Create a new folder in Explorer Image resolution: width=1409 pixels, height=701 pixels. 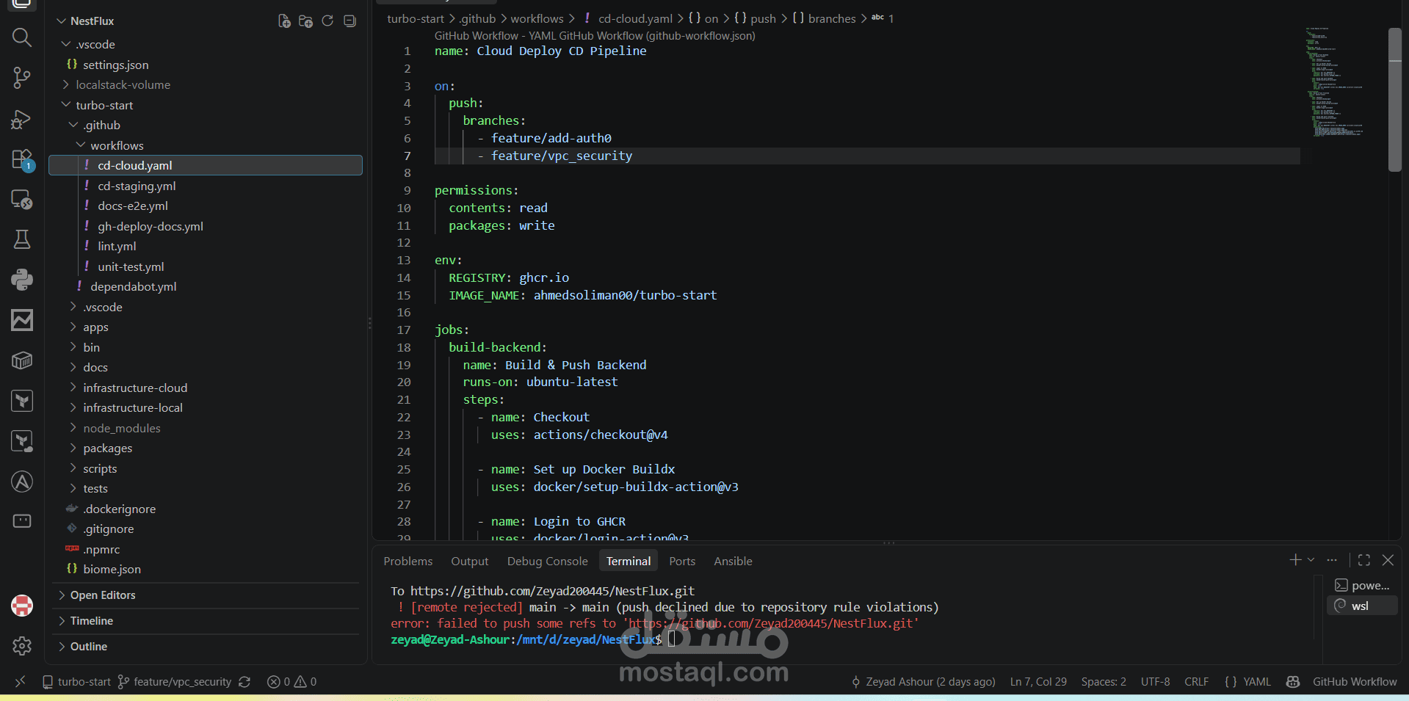pyautogui.click(x=306, y=21)
